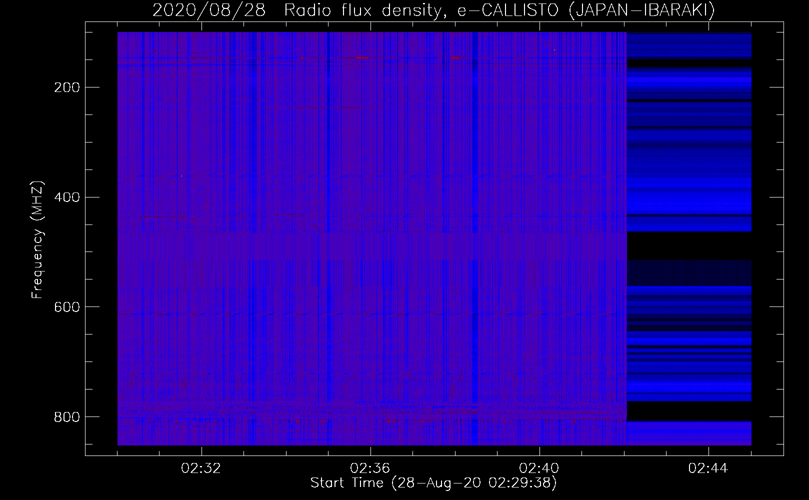Image resolution: width=809 pixels, height=500 pixels.
Task: Click the 800 frequency tick label
Action: tap(66, 417)
